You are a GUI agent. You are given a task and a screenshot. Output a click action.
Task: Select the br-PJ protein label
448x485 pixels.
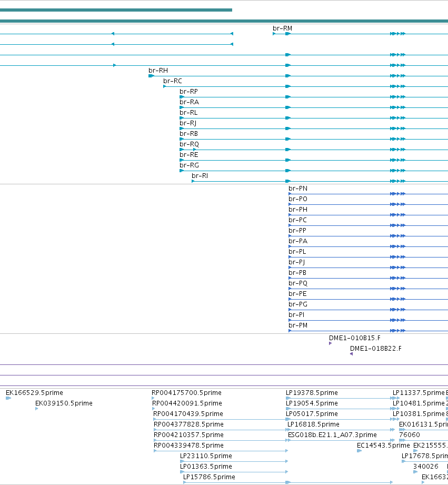click(297, 262)
